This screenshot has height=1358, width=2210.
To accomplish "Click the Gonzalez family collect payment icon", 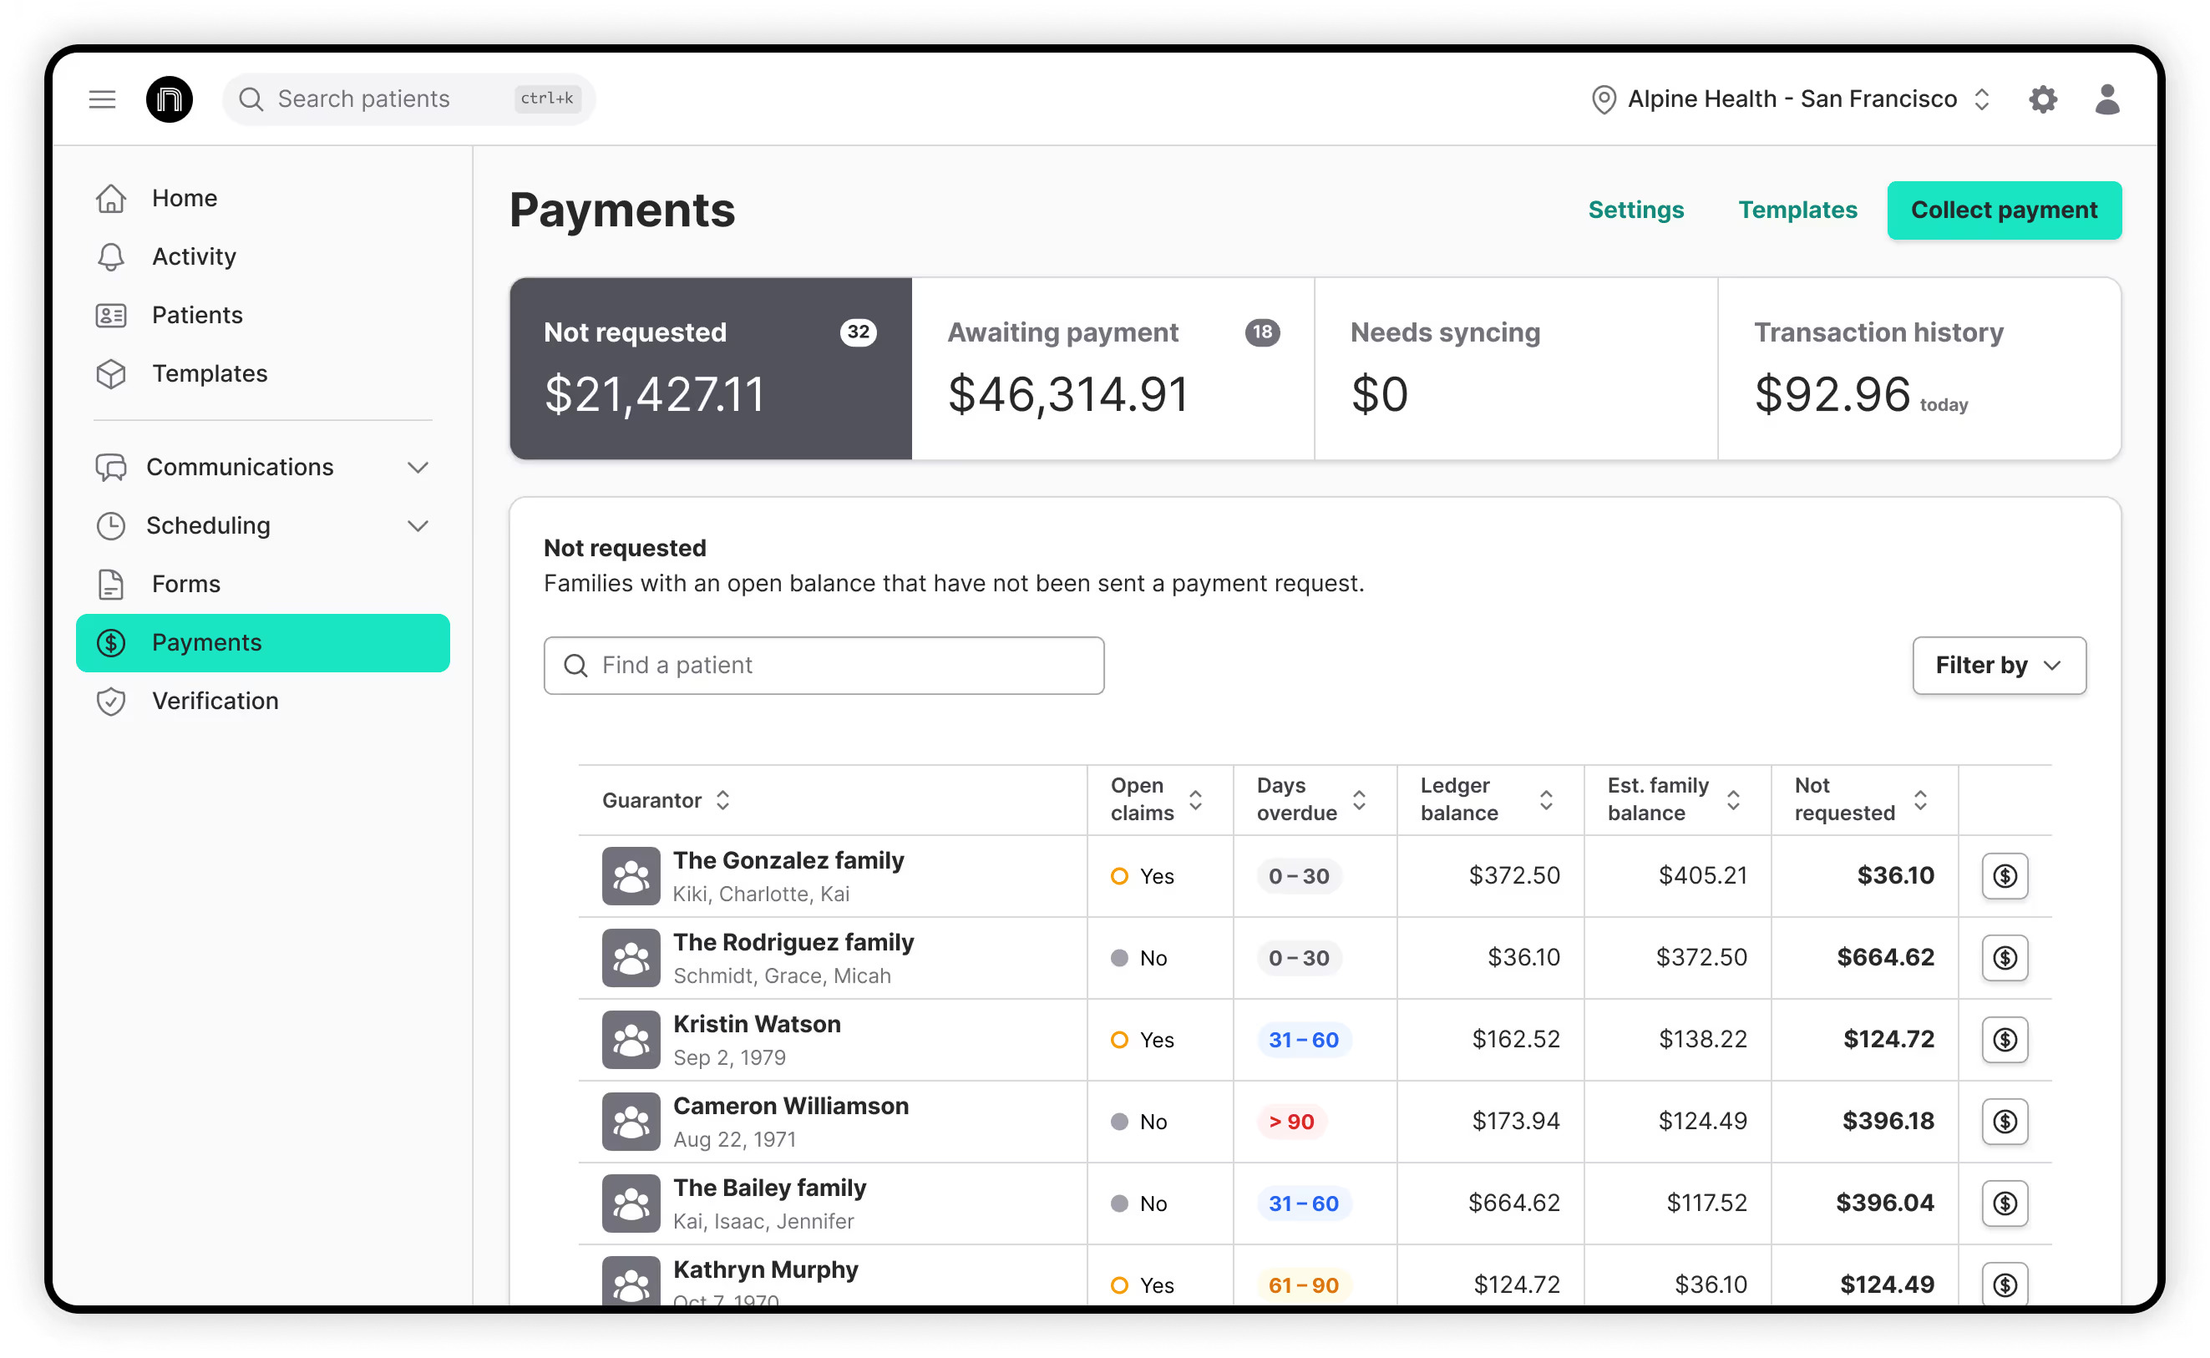I will click(2004, 876).
